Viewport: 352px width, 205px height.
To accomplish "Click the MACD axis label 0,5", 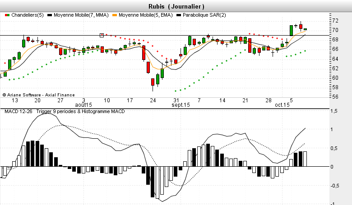I will [334, 148].
